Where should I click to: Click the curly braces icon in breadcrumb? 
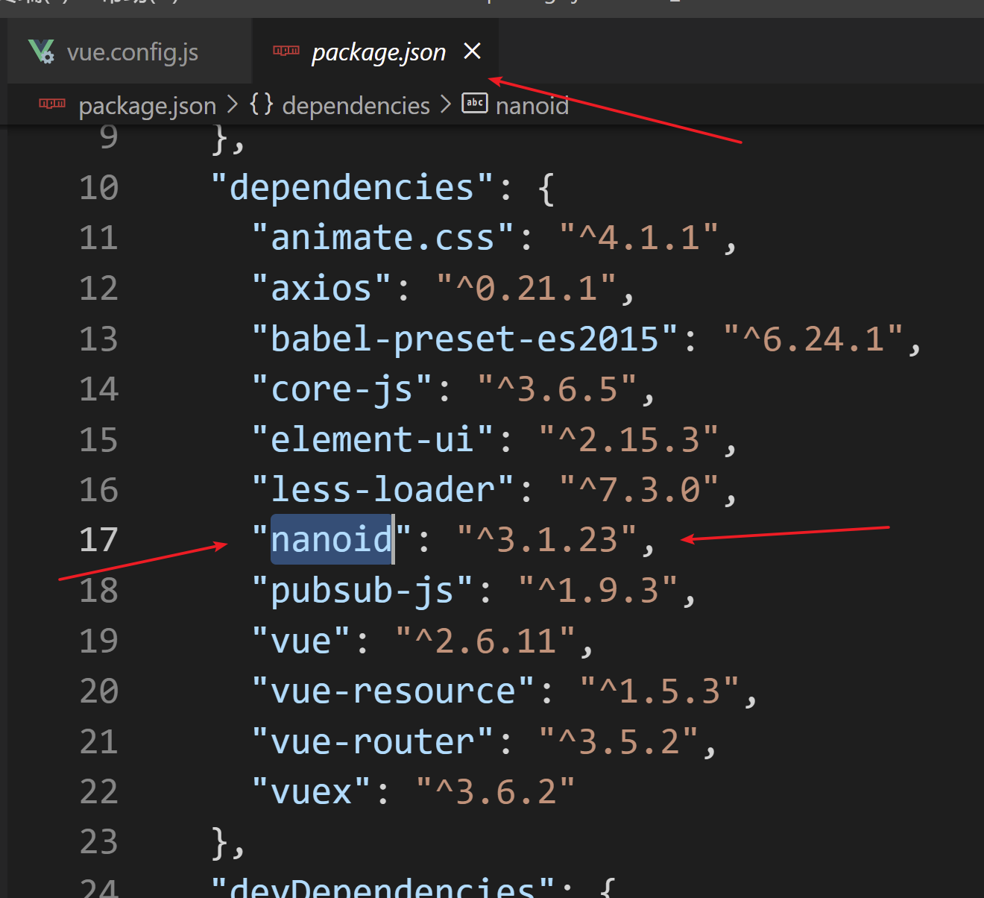(x=261, y=104)
